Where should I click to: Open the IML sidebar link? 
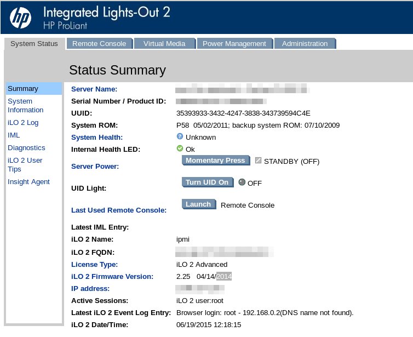[14, 135]
